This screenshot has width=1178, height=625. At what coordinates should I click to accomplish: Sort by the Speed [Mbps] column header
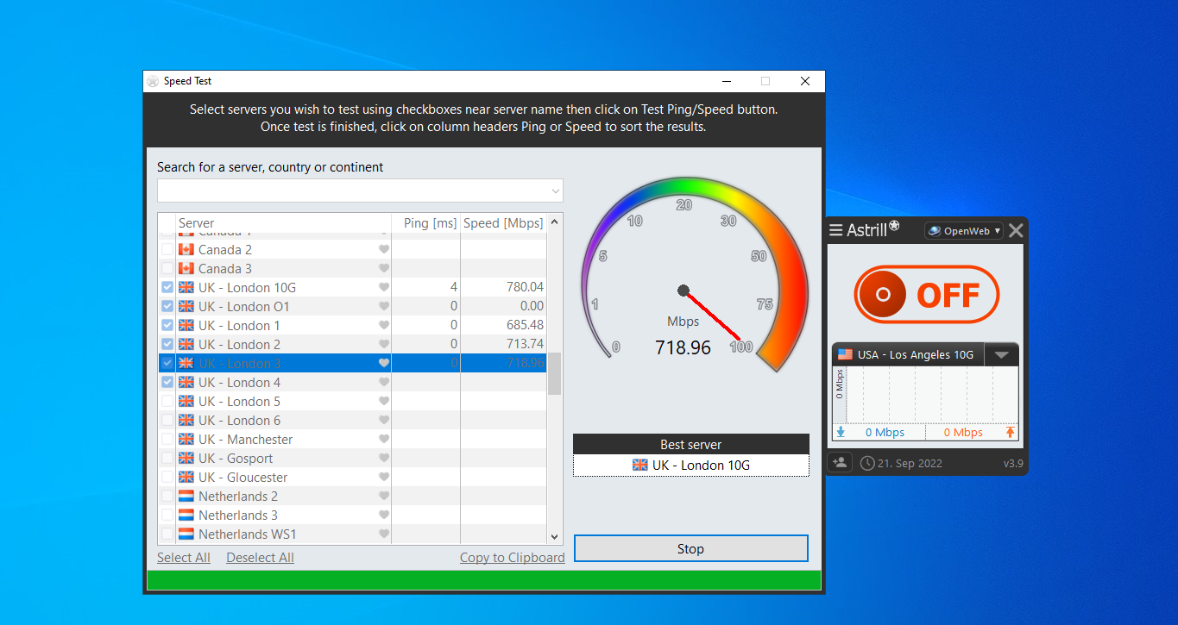coord(503,223)
